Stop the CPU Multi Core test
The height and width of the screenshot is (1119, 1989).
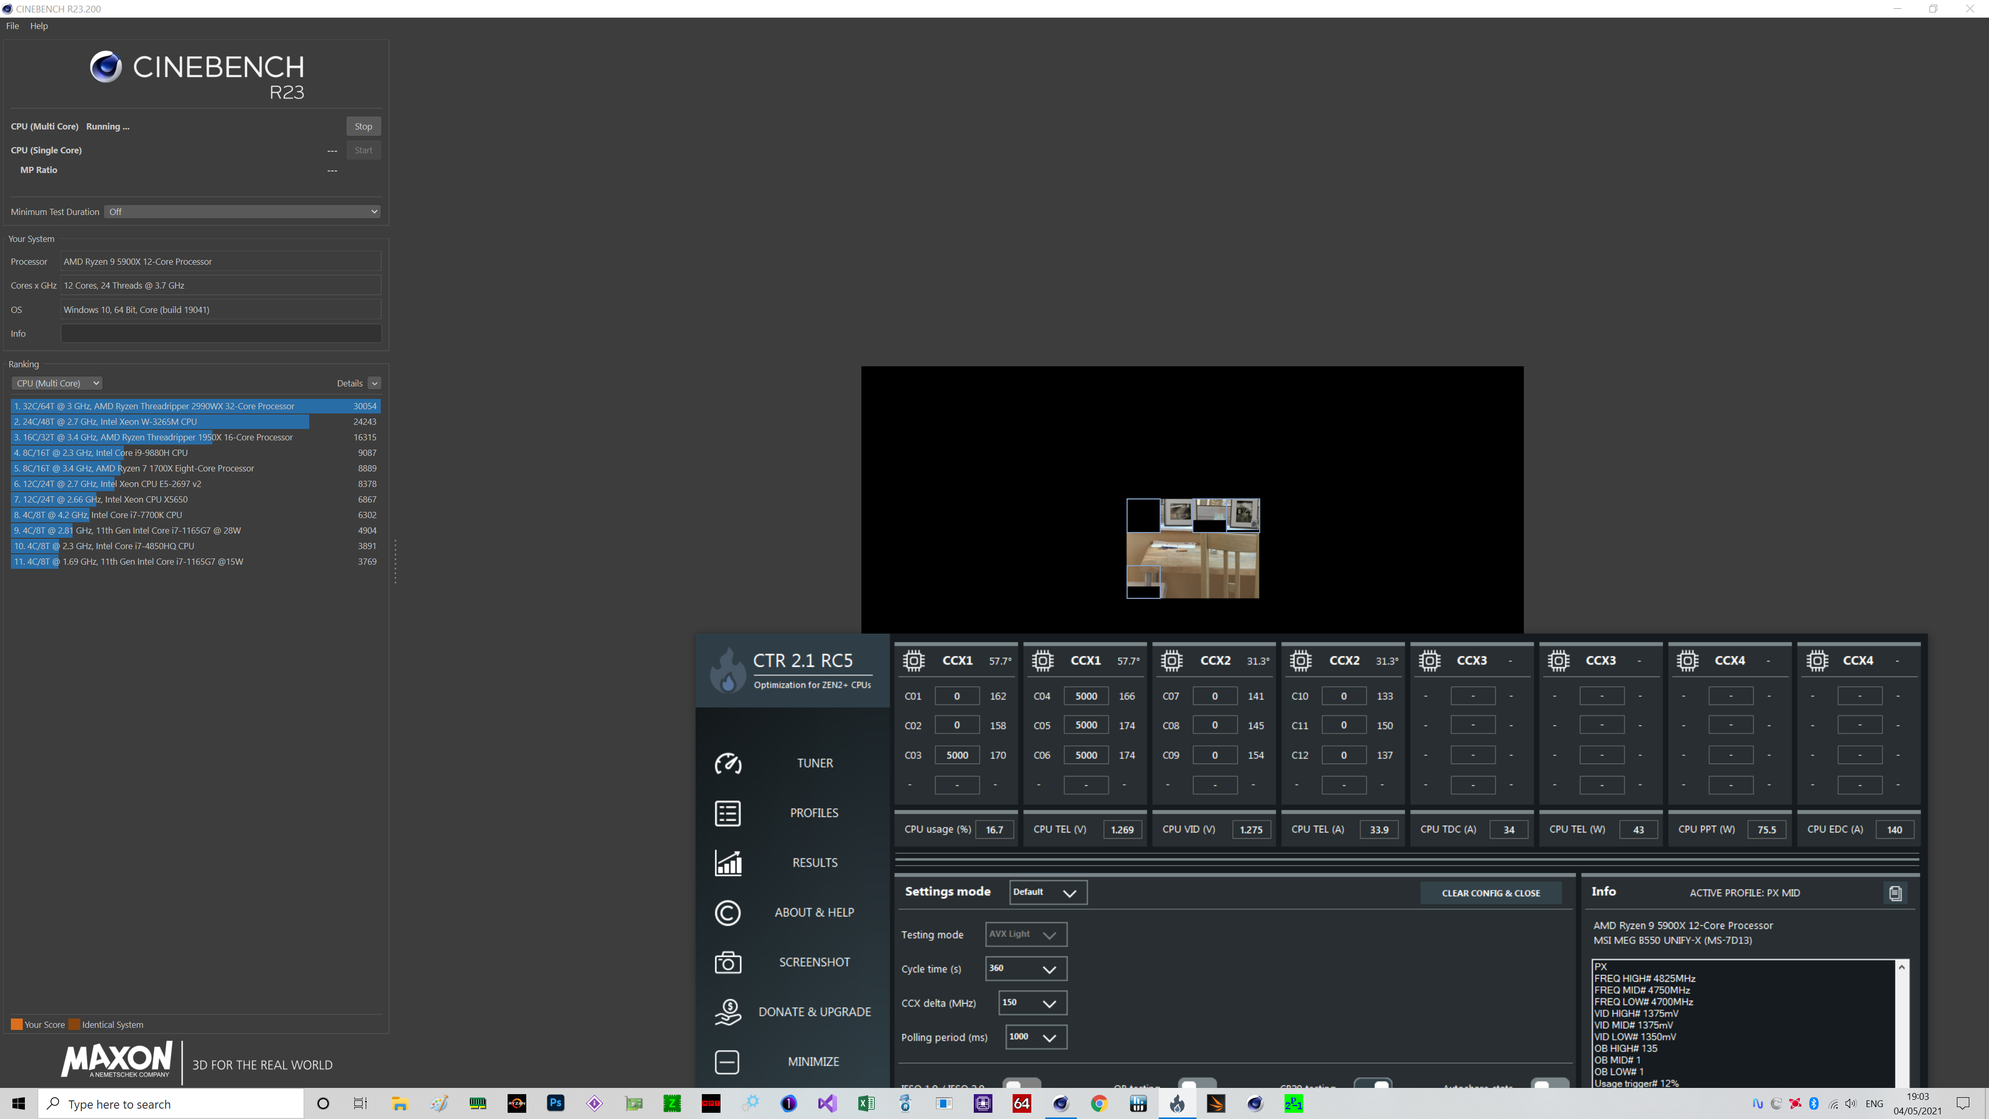pos(363,126)
